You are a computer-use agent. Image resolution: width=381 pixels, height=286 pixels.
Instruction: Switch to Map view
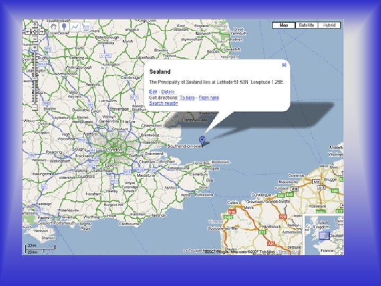click(284, 25)
